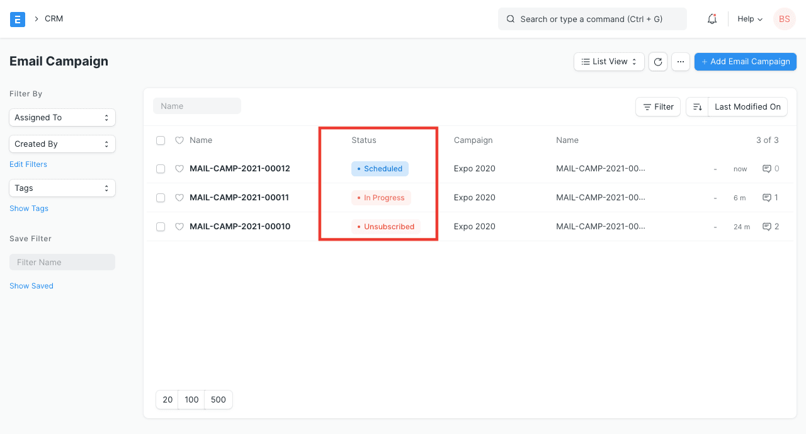
Task: Open the BS user avatar menu
Action: (x=785, y=19)
